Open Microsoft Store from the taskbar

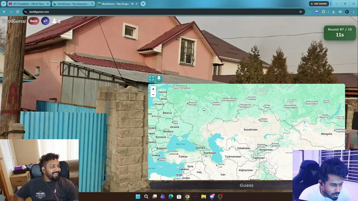click(x=179, y=197)
